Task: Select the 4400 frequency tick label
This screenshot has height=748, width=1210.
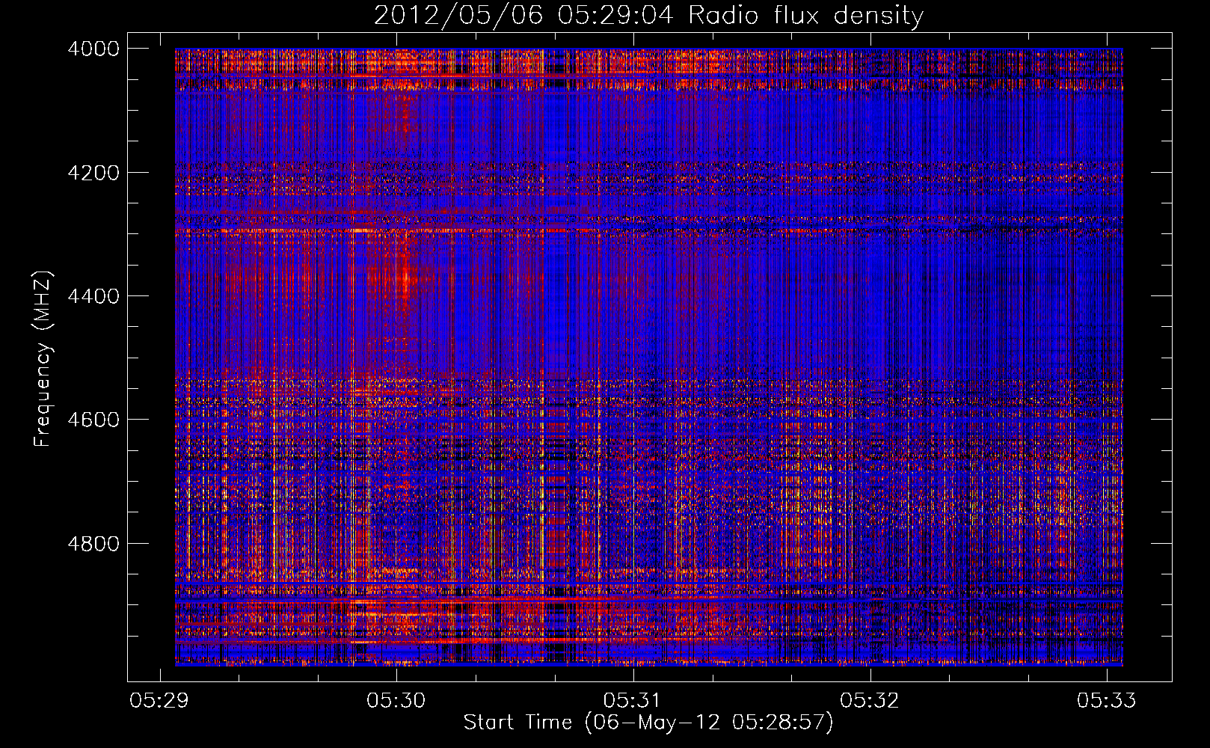Action: 93,296
